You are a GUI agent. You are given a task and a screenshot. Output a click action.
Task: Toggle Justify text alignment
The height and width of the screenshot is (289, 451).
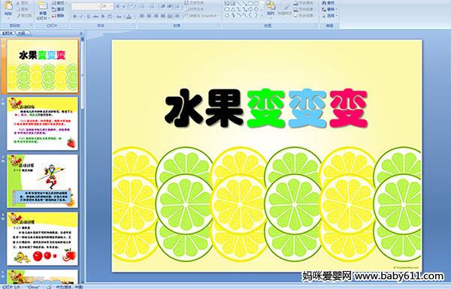(x=163, y=16)
